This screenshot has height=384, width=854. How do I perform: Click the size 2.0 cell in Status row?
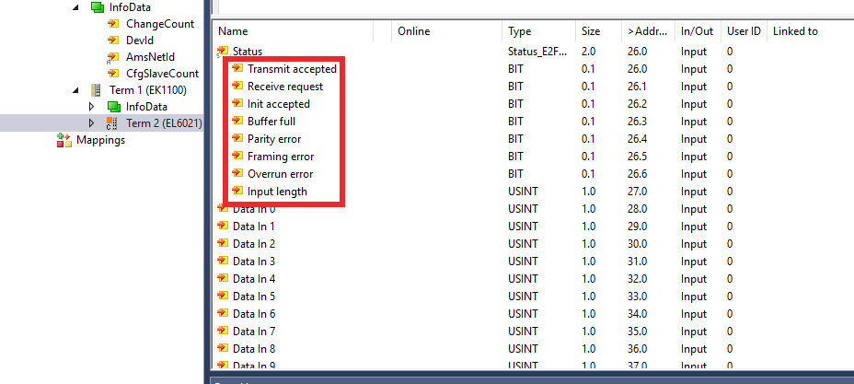click(588, 52)
